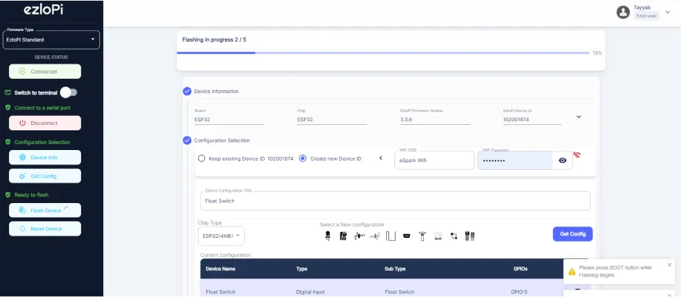Viewport: 681px width, 297px height.
Task: Select the seventh configuration icon
Action: [x=422, y=236]
